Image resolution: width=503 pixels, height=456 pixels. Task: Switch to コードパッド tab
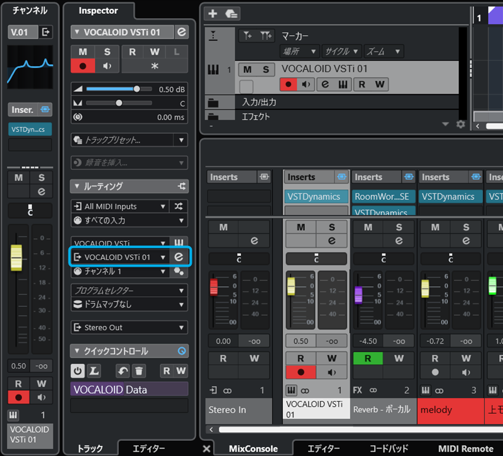(x=389, y=448)
